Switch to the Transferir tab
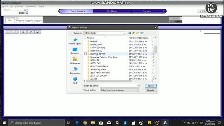Viewport: 224px width, 126px height. (x=147, y=11)
